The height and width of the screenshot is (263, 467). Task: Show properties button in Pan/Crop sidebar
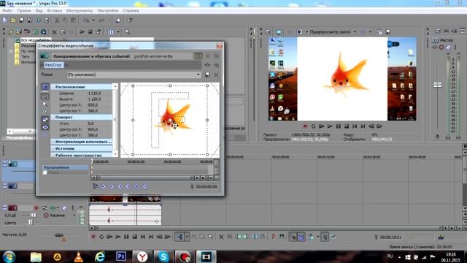coord(45,87)
